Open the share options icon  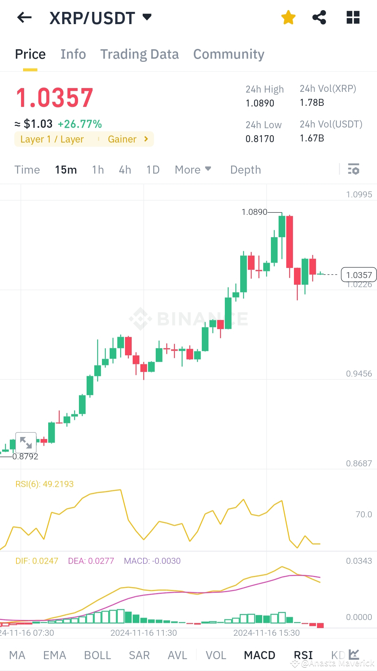coord(319,17)
